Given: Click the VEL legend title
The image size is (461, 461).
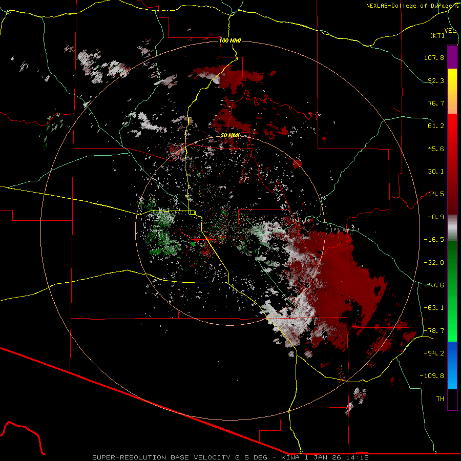Looking at the screenshot, I should click(450, 31).
